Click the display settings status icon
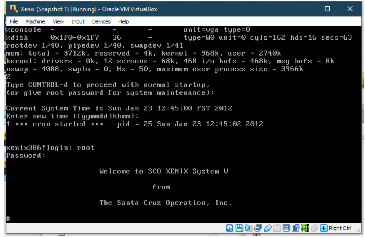365x238 pixels. pyautogui.click(x=286, y=228)
